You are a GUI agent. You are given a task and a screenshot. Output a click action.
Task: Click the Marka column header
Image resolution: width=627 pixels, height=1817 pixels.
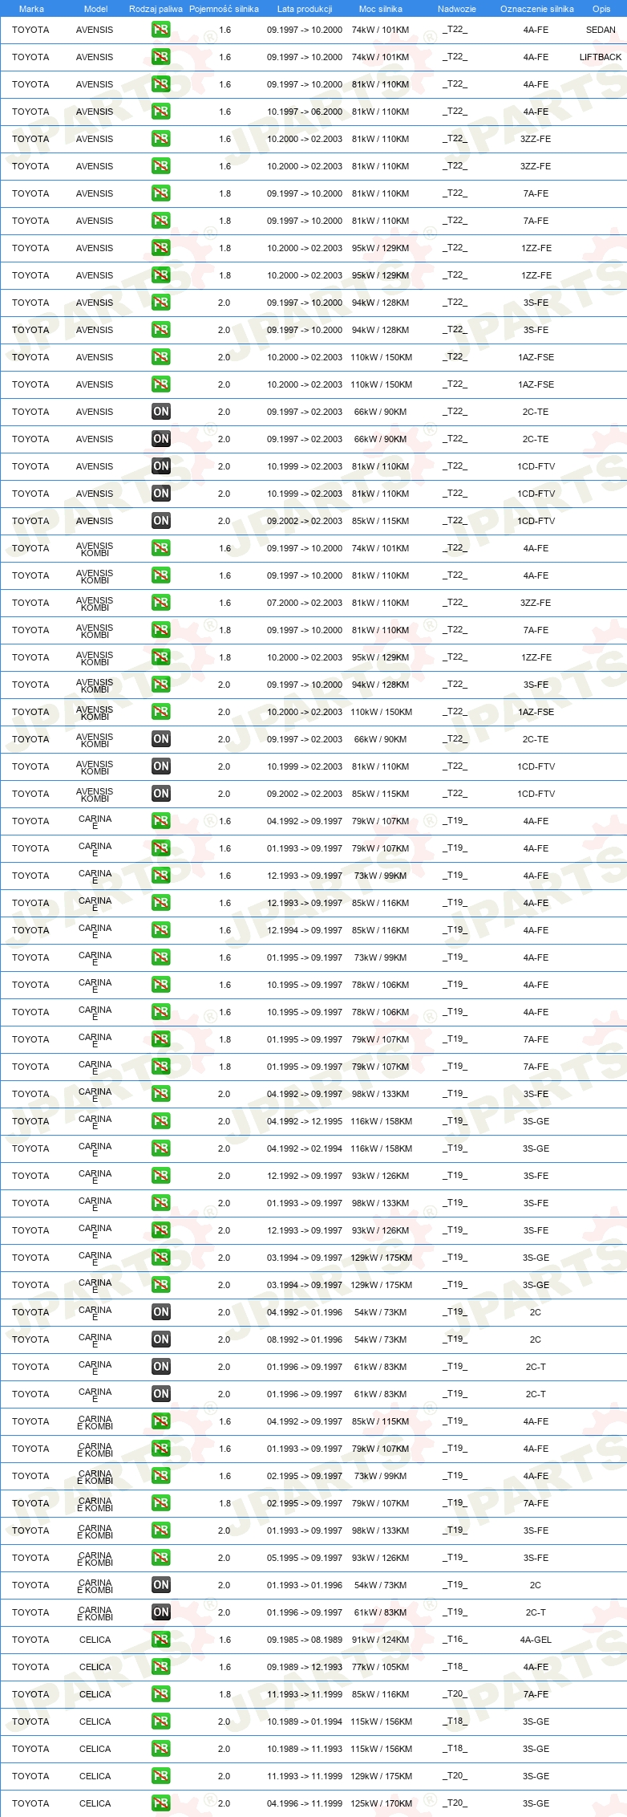tap(31, 9)
